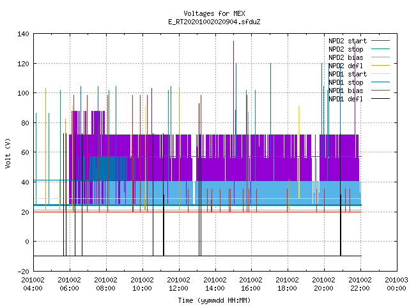409x306 pixels.
Task: Click the x-axis tick 201002 16:00
Action: coord(251,284)
